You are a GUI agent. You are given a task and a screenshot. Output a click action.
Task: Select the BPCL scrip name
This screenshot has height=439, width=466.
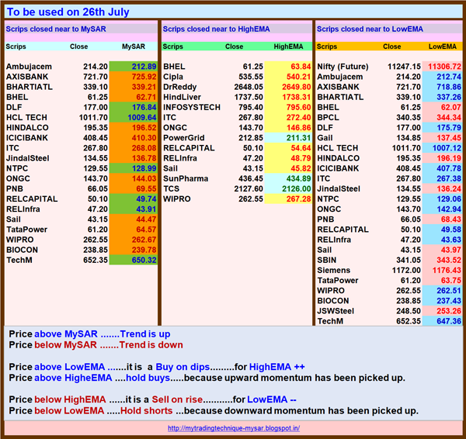[x=328, y=117]
